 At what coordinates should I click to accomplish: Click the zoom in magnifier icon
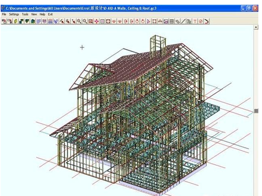[x=79, y=21]
